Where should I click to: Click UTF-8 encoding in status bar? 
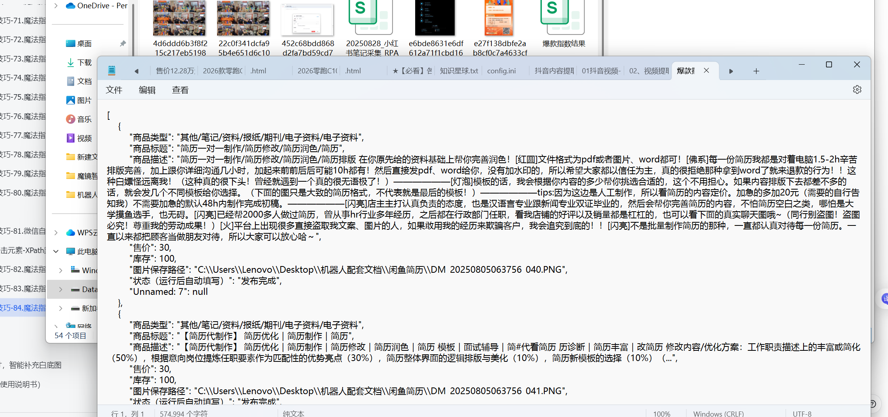[802, 413]
